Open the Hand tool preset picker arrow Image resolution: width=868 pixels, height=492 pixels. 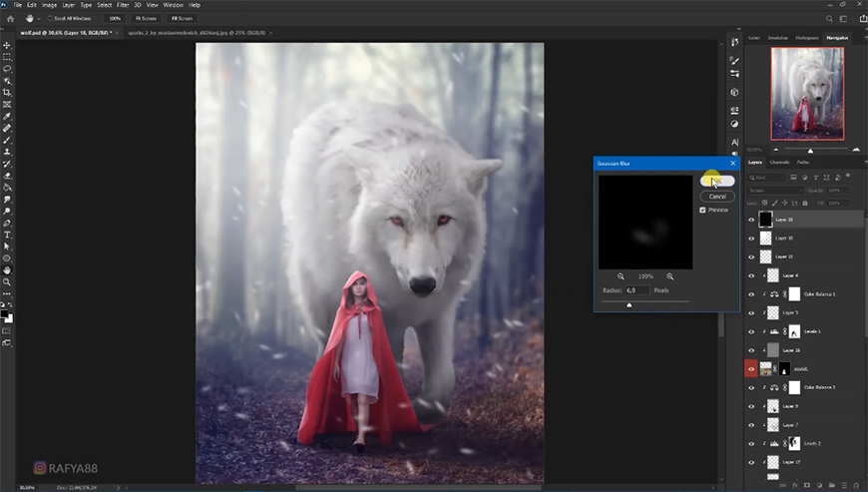coord(39,19)
